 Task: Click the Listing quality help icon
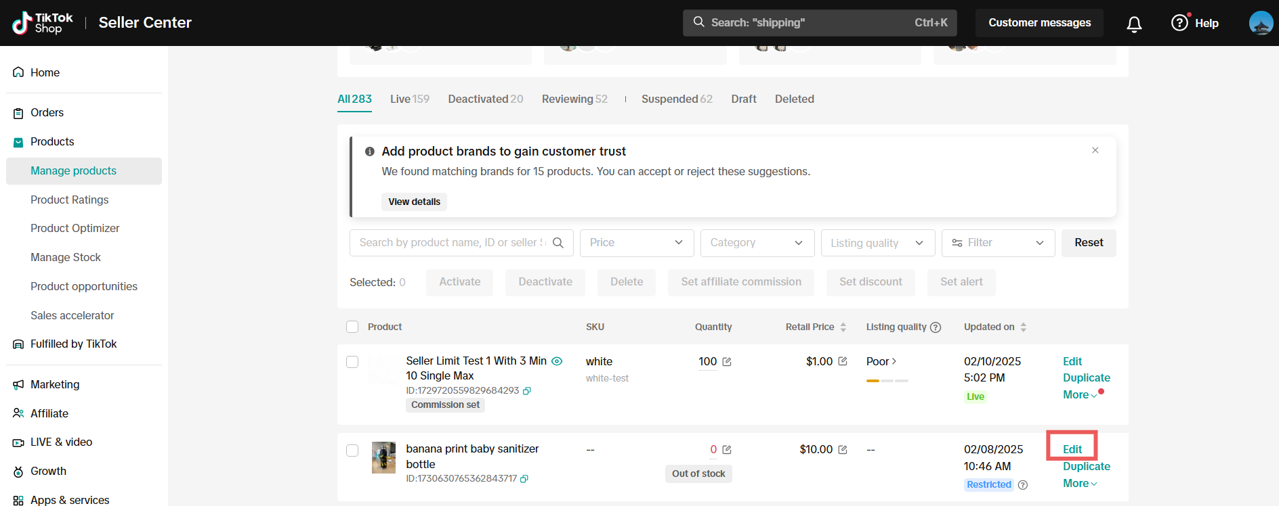(936, 327)
